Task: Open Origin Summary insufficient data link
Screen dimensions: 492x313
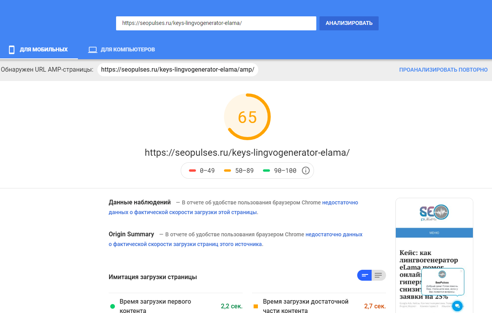Action: coord(236,239)
